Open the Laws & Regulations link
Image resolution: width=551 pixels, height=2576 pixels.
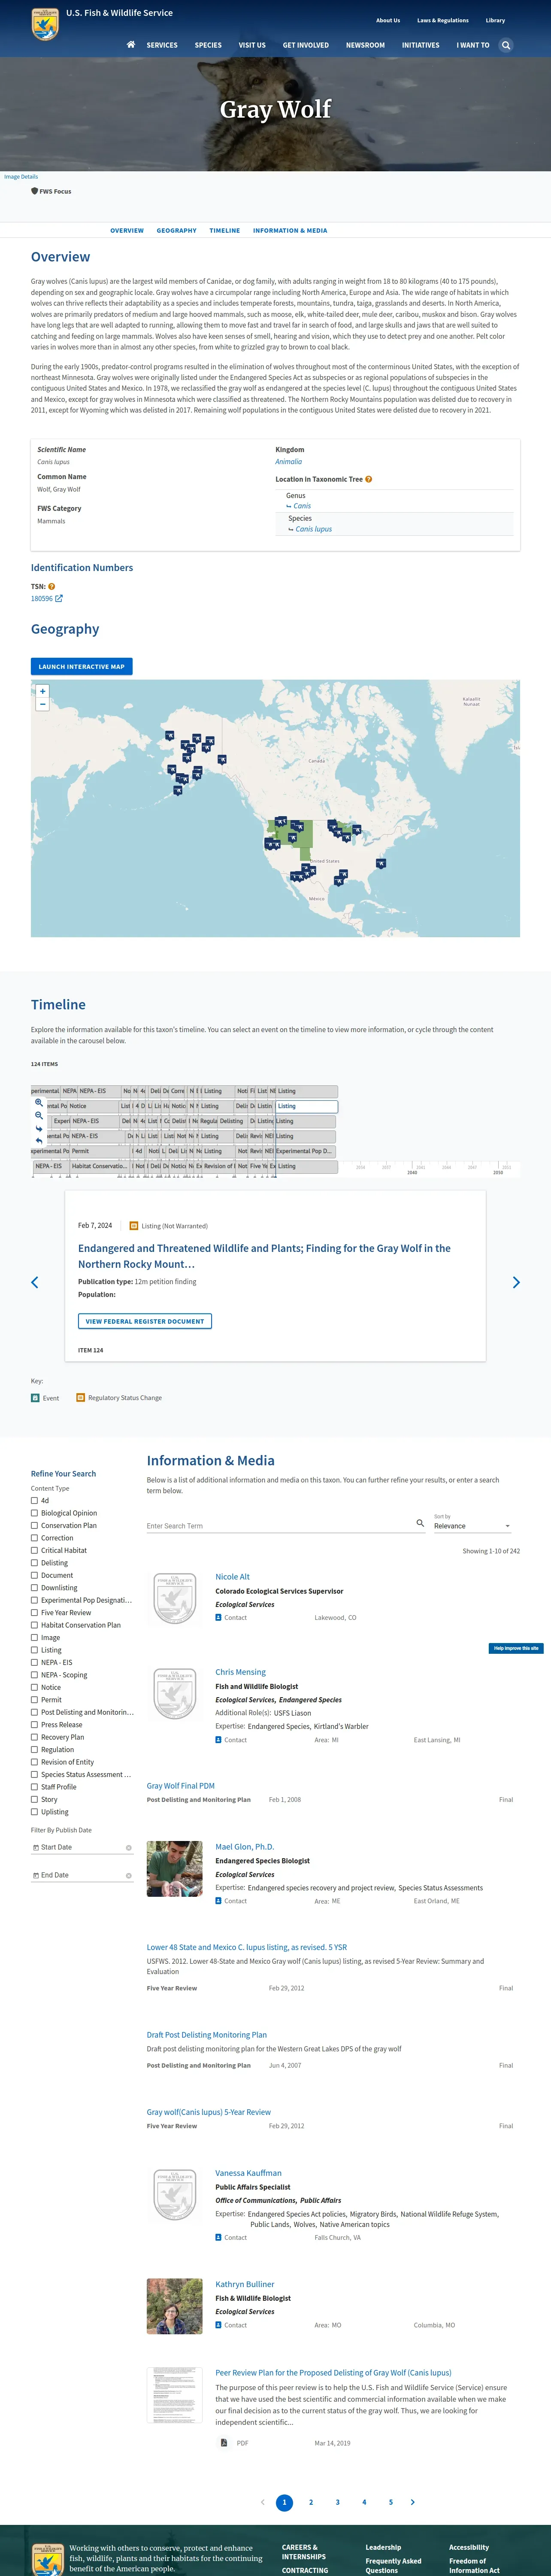coord(443,20)
